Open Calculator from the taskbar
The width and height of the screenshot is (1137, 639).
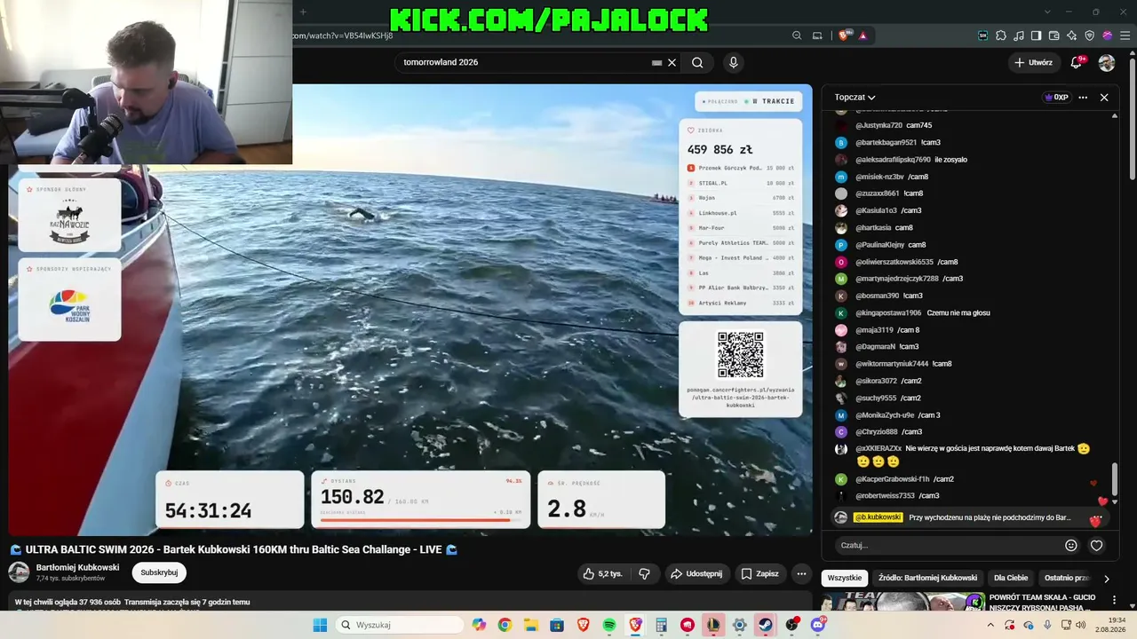tap(661, 625)
